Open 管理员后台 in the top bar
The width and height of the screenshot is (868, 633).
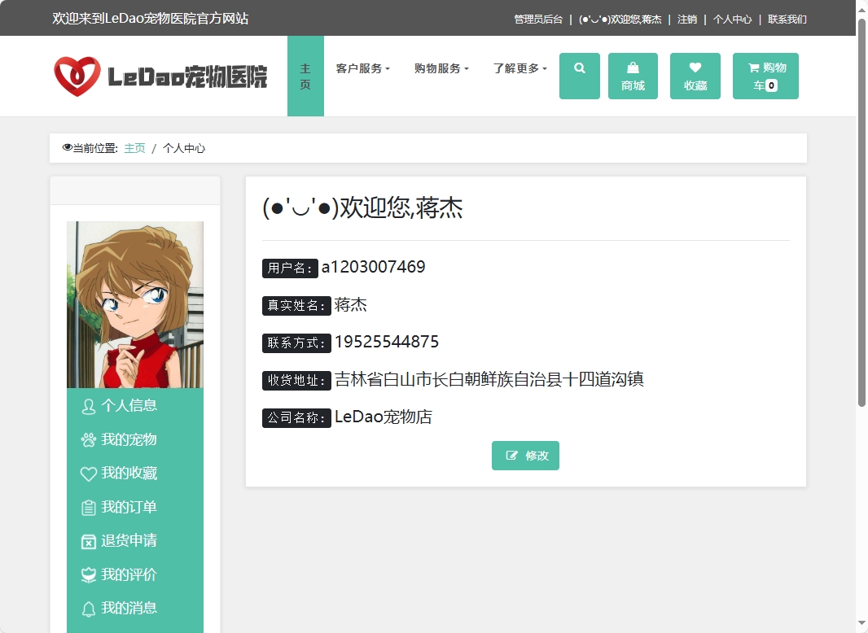click(x=537, y=18)
